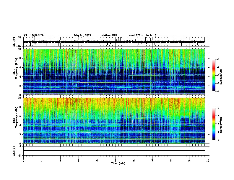Click the "6" kHz tick of ch.2 spectrogram

click(21, 116)
